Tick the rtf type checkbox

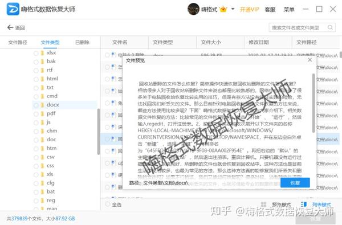click(x=36, y=71)
